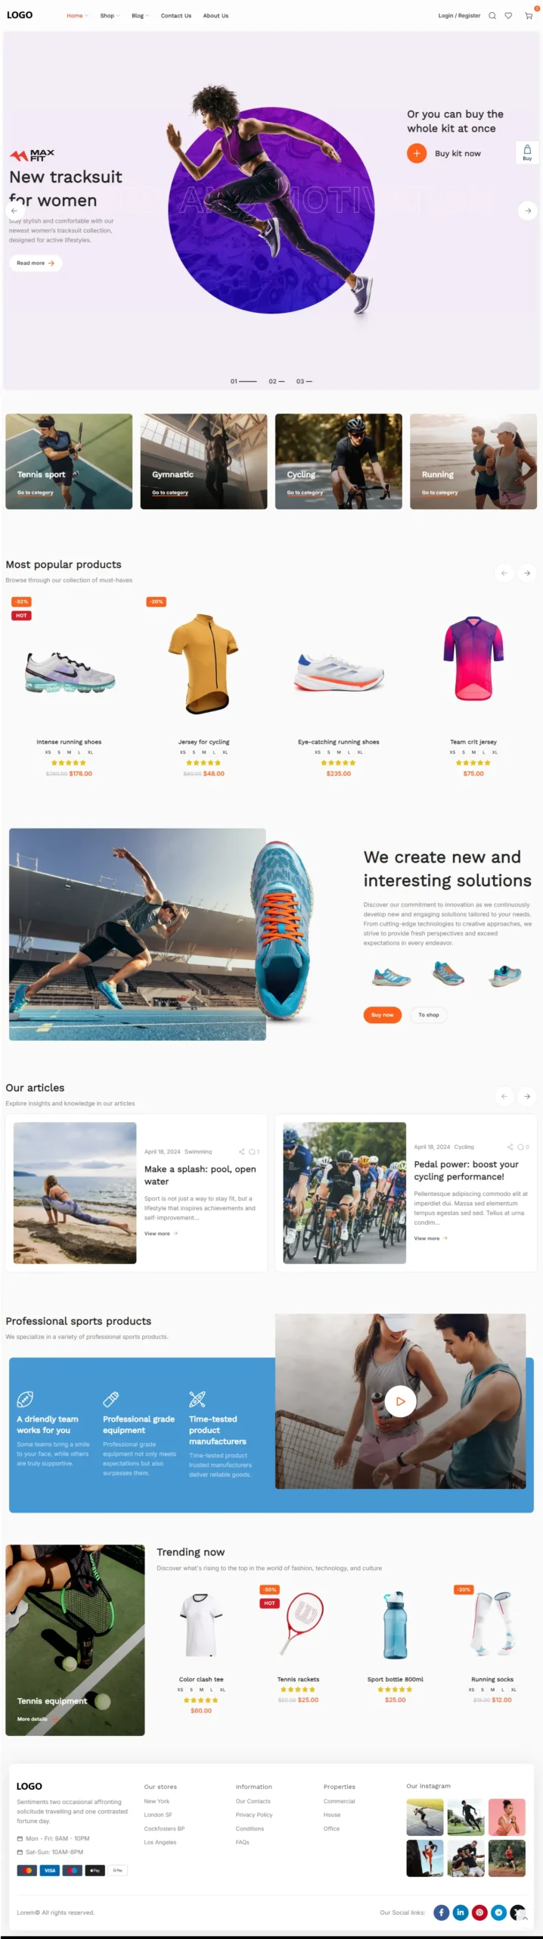The image size is (543, 1939).
Task: Open the wishlist heart icon
Action: [509, 15]
